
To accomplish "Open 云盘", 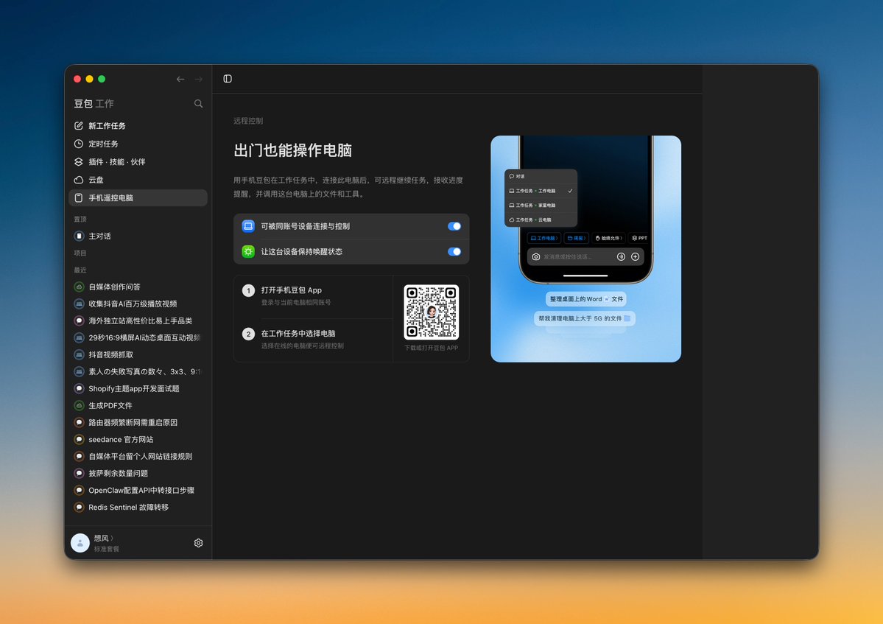I will (x=138, y=180).
